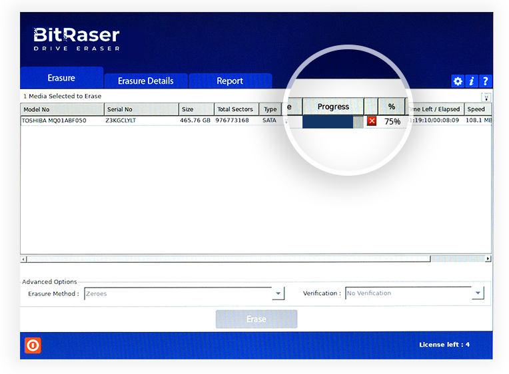Click the Verification label
The height and width of the screenshot is (374, 509).
[x=322, y=293]
